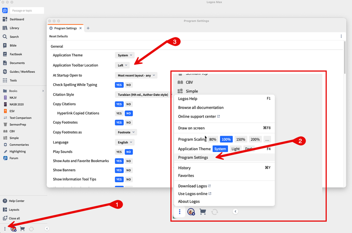The width and height of the screenshot is (352, 233).
Task: Set Hyperlink Copied Citations to YES
Action: pos(119,114)
